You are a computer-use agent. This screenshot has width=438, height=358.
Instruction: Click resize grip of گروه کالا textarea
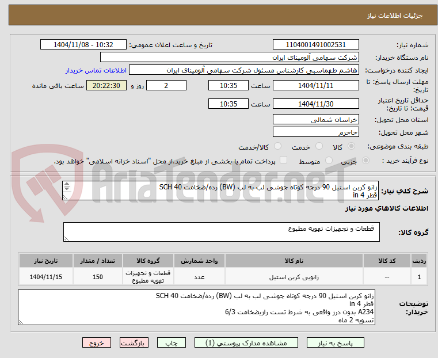[66, 238]
